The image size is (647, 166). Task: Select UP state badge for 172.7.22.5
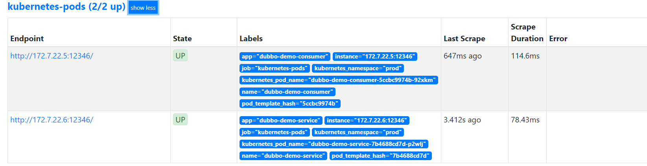(x=180, y=56)
